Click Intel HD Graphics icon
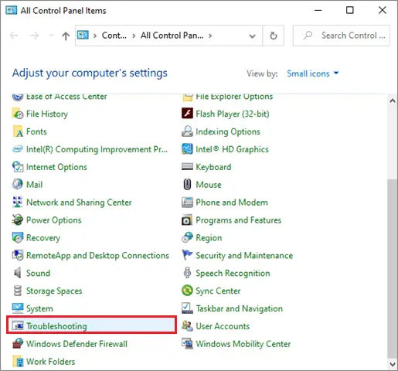This screenshot has height=371, width=398. [187, 149]
